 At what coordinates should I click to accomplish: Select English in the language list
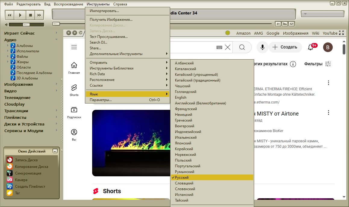click(x=181, y=97)
